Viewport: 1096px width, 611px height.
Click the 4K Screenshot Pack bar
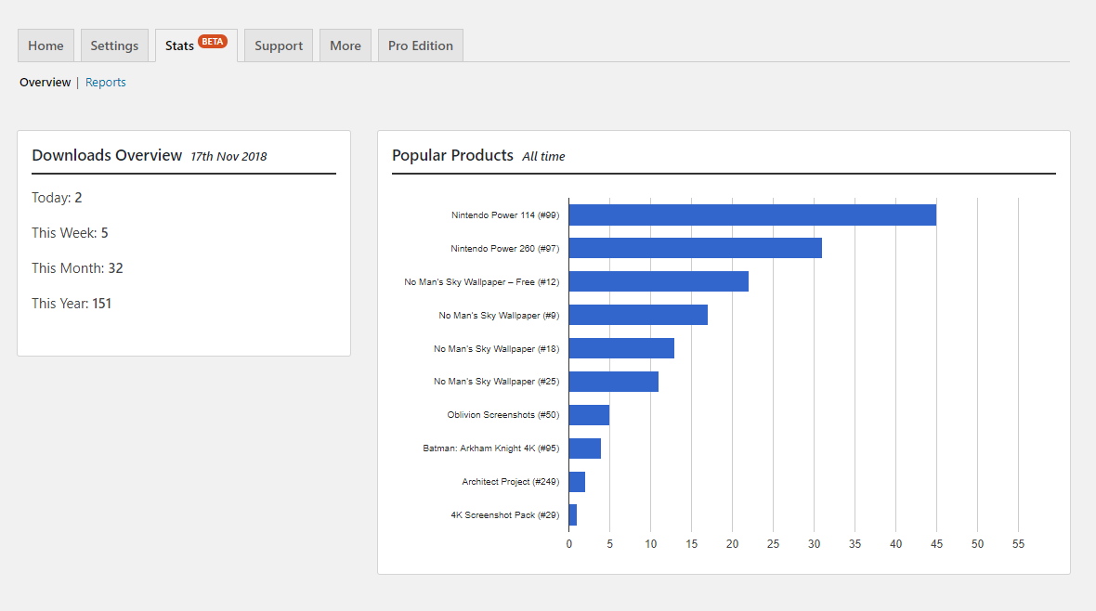573,514
